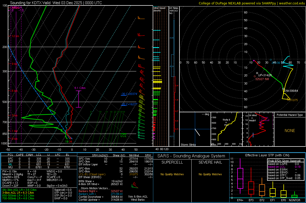Select the orange 'LCL-EL (Cloud Layer)' row

(116, 174)
